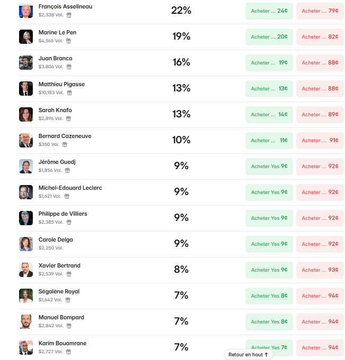Click Karim Bouamrane red Acheter 94¢ button
The image size is (345, 360).
click(x=320, y=348)
